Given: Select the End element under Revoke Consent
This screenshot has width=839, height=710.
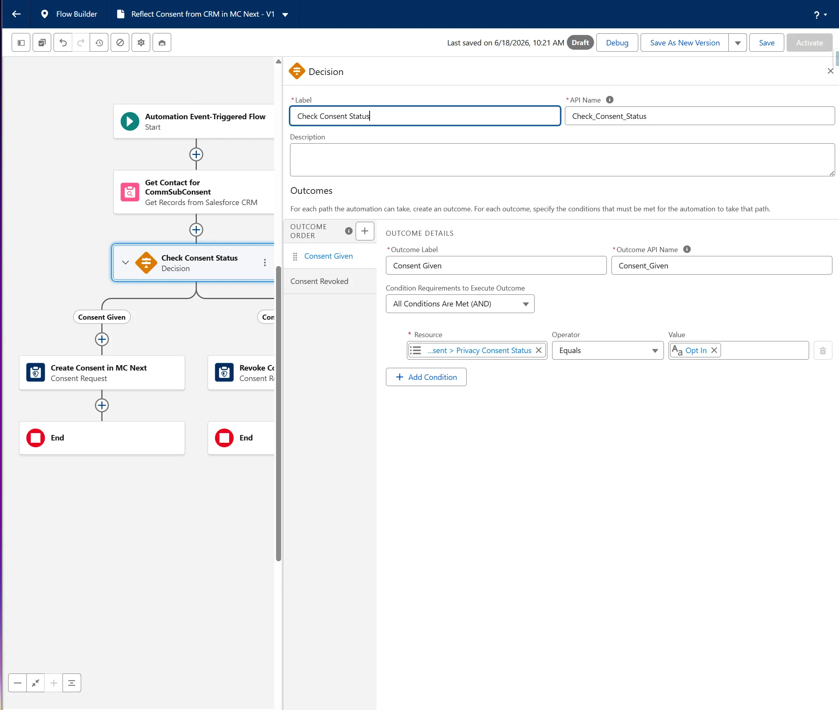Looking at the screenshot, I should [241, 438].
